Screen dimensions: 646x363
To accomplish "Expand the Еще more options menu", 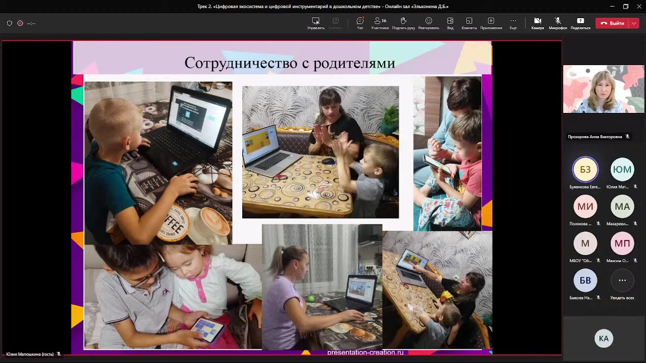I will [x=513, y=23].
